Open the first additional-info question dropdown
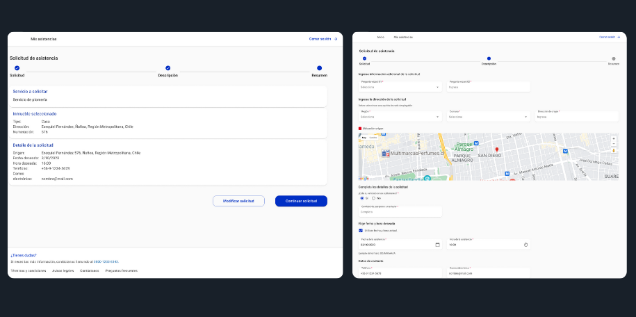This screenshot has height=317, width=636. pos(400,88)
